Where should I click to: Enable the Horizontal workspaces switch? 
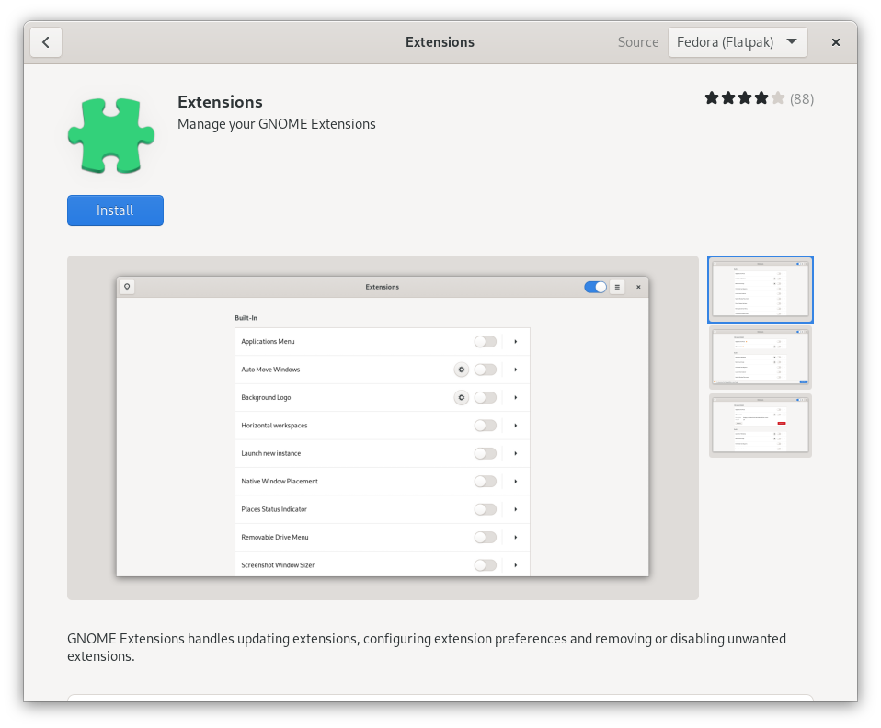(485, 426)
